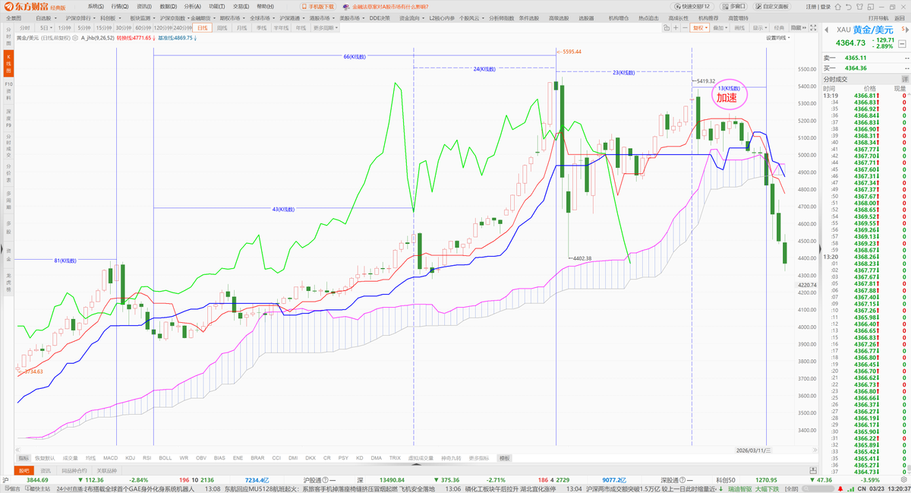Viewport: 911px width, 493px height.
Task: Open the 条件选股 page
Action: (x=528, y=17)
